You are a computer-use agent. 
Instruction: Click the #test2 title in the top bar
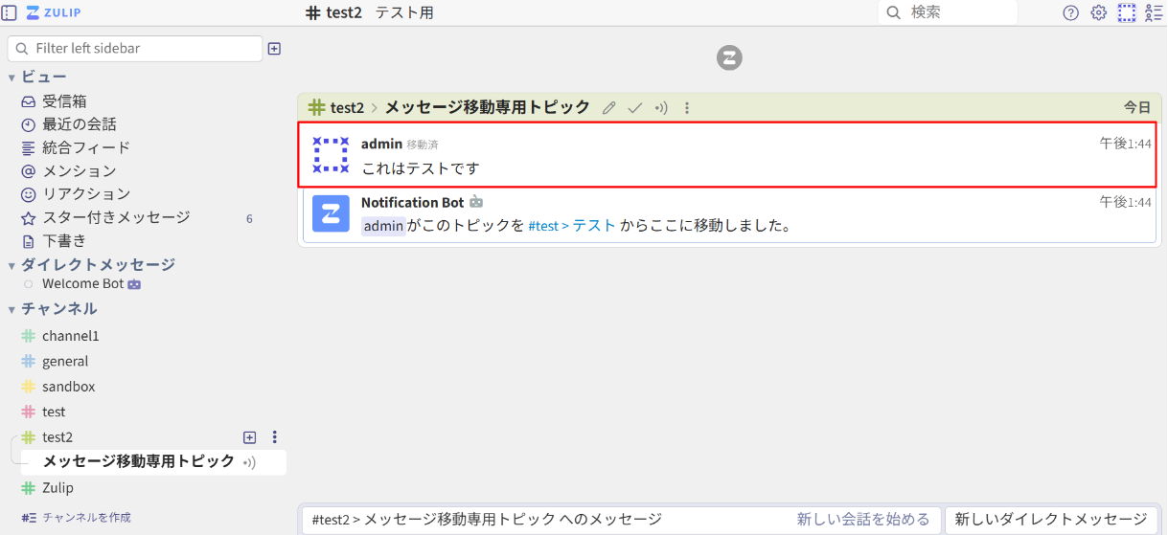[333, 12]
